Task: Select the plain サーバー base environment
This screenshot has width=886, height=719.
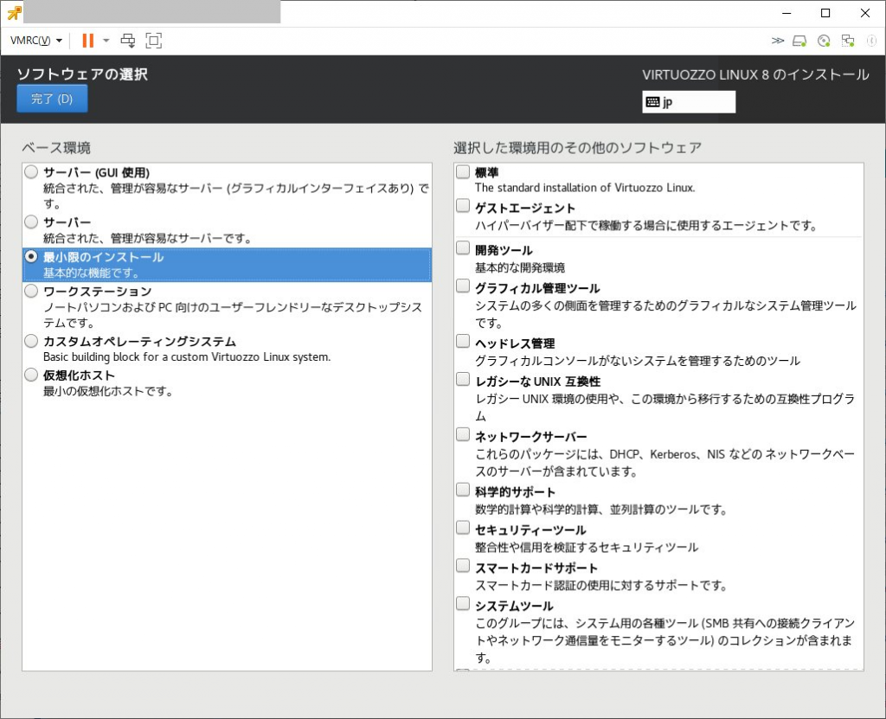Action: click(x=31, y=221)
